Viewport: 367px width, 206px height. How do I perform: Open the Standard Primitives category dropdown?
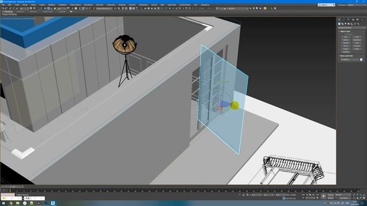[352, 28]
